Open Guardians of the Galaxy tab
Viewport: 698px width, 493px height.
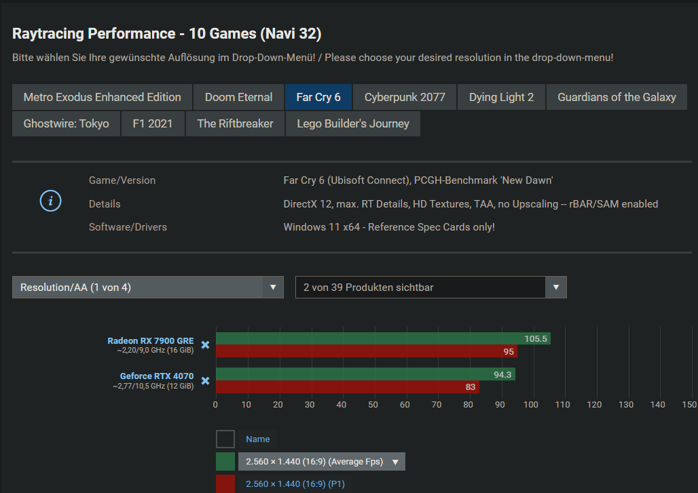[x=617, y=97]
